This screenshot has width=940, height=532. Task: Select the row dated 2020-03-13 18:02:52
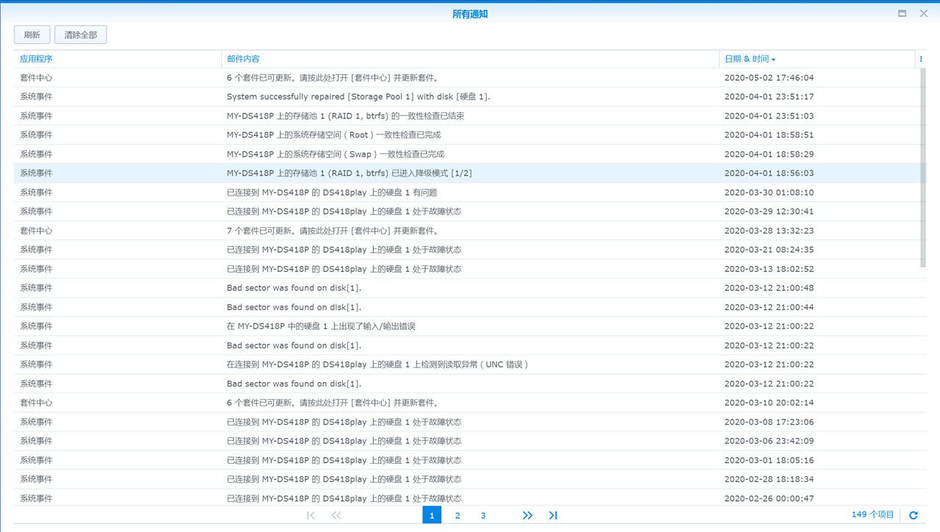click(466, 268)
